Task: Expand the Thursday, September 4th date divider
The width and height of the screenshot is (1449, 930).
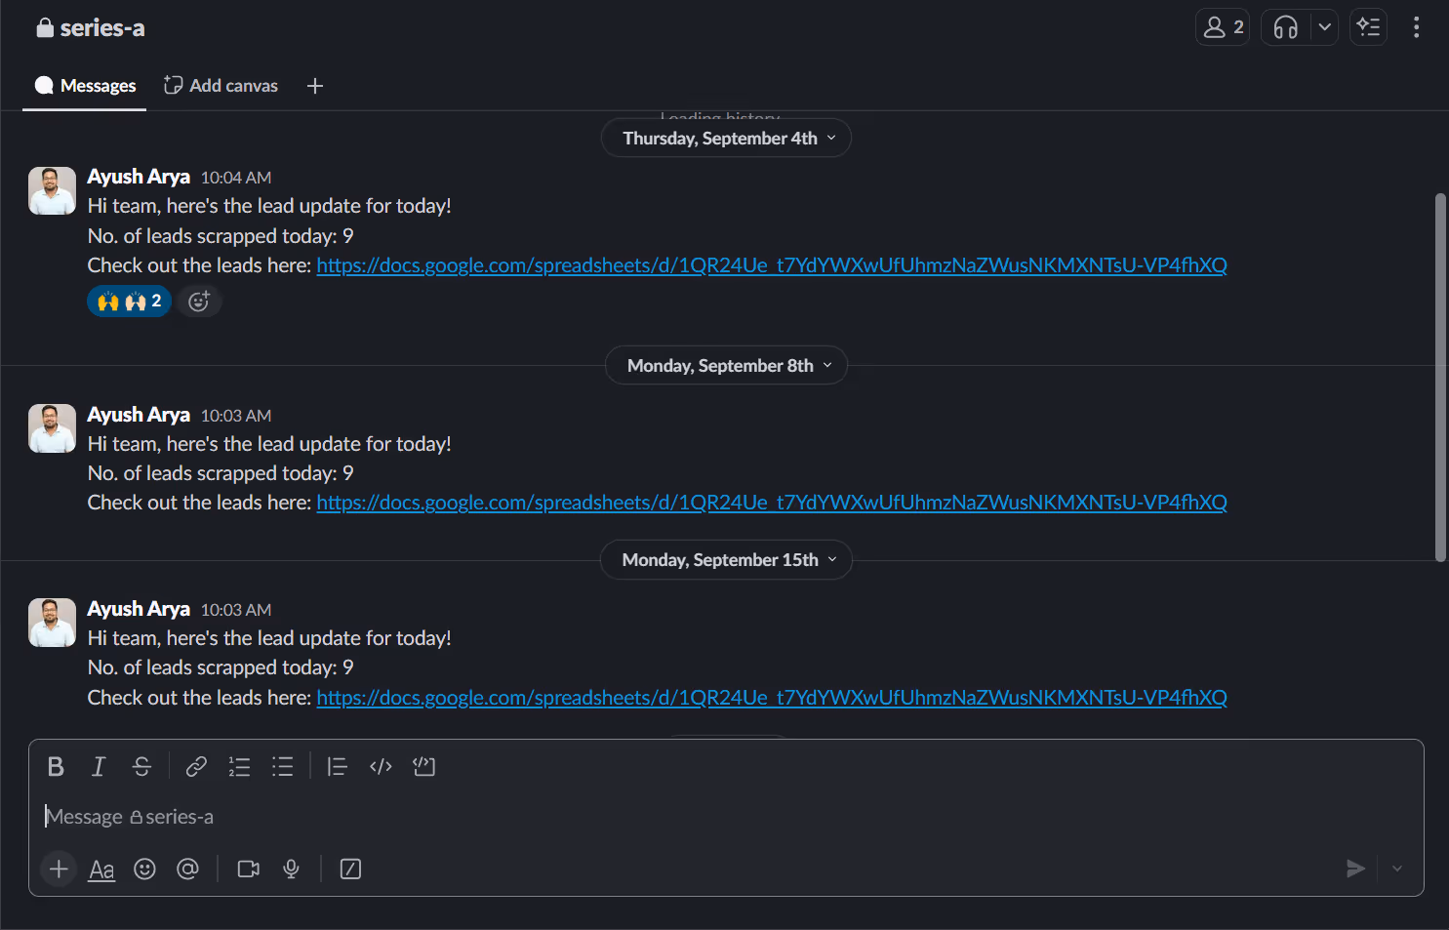Action: (726, 138)
